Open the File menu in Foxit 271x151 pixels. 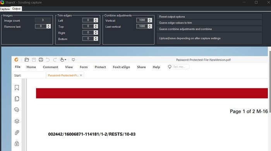point(17,67)
